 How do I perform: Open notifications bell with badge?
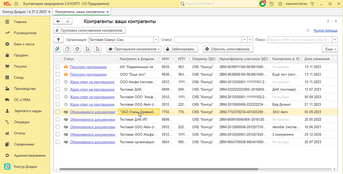263,4
